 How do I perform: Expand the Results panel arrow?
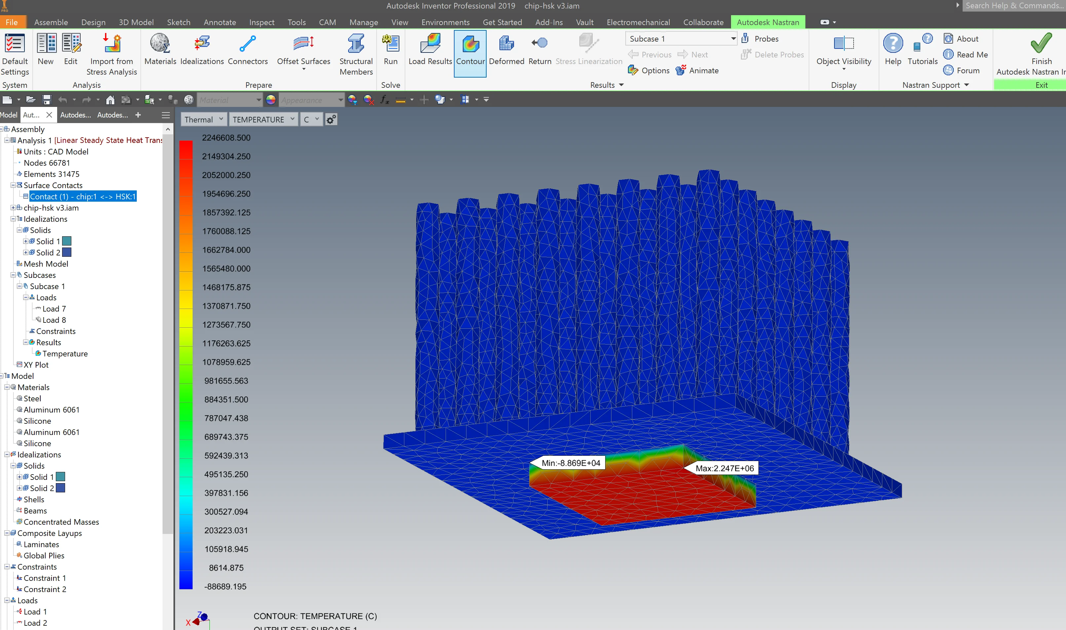(x=622, y=85)
